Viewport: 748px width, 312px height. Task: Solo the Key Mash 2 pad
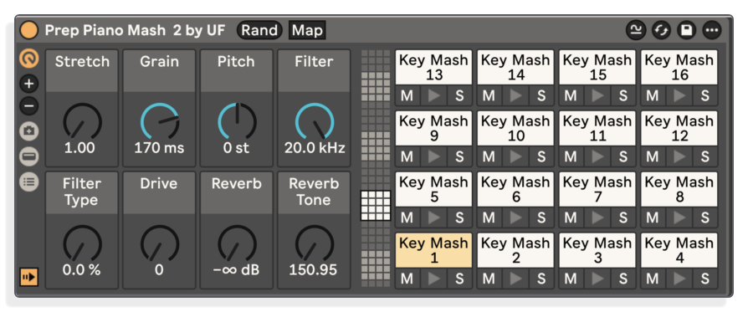[x=541, y=279]
